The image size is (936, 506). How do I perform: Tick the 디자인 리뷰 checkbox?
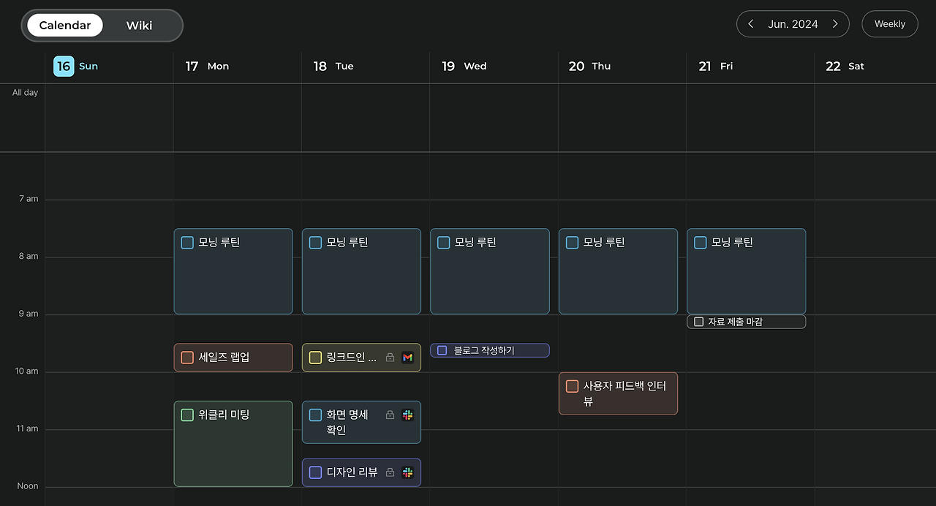[x=315, y=472]
